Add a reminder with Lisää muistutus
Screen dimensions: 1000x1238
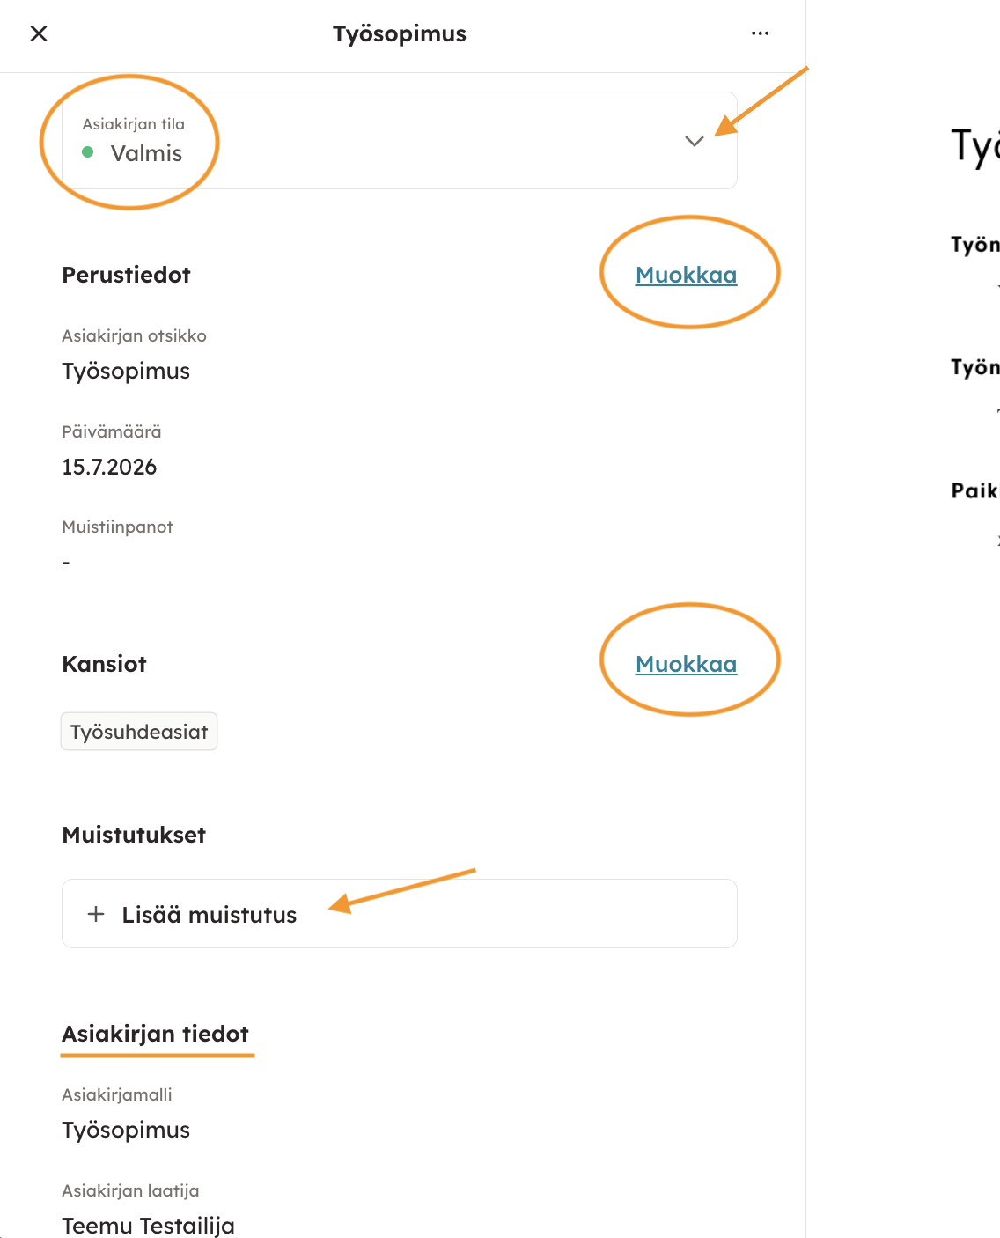click(400, 914)
